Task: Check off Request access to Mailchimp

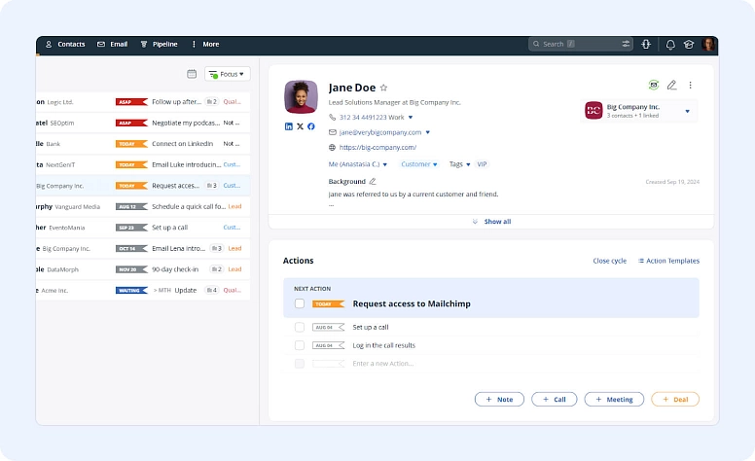Action: (300, 303)
